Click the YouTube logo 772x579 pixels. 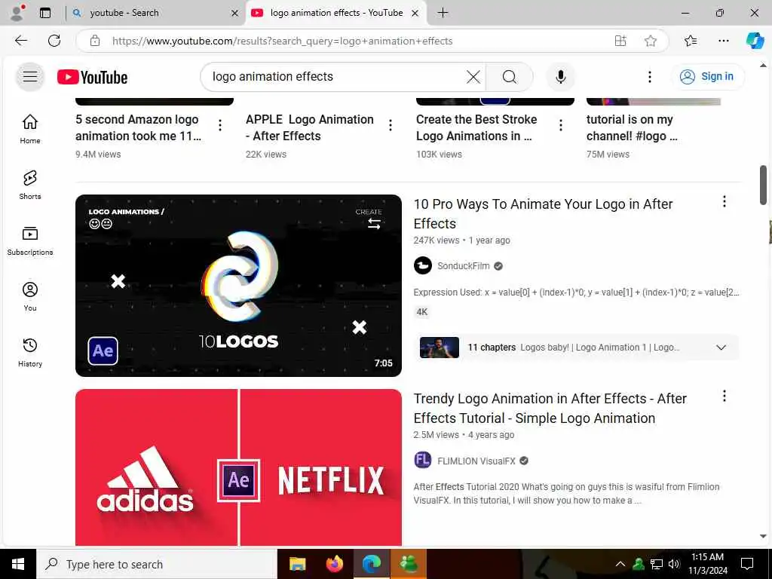pyautogui.click(x=92, y=78)
